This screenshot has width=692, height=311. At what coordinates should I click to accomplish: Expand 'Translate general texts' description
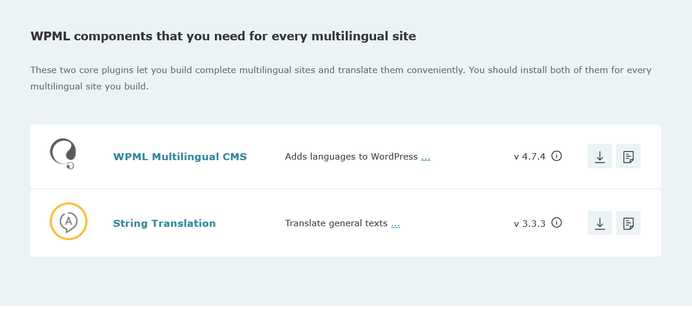395,223
